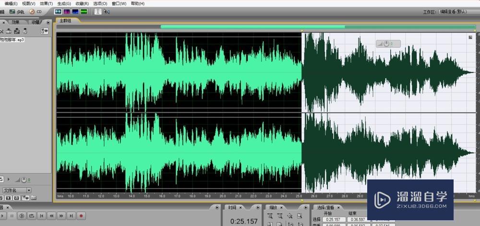Image resolution: width=480 pixels, height=226 pixels.
Task: Select the spectral phase display icon
Action: coord(84,12)
